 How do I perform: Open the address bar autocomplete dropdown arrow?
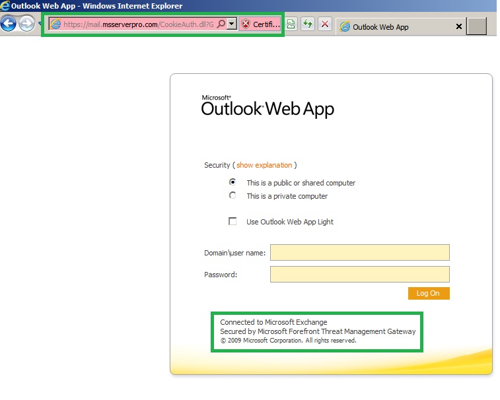click(x=232, y=24)
